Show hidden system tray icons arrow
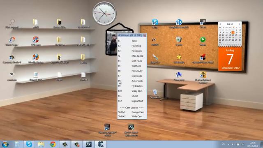Screen dimensions: 263x148 pyautogui.click(x=228, y=144)
